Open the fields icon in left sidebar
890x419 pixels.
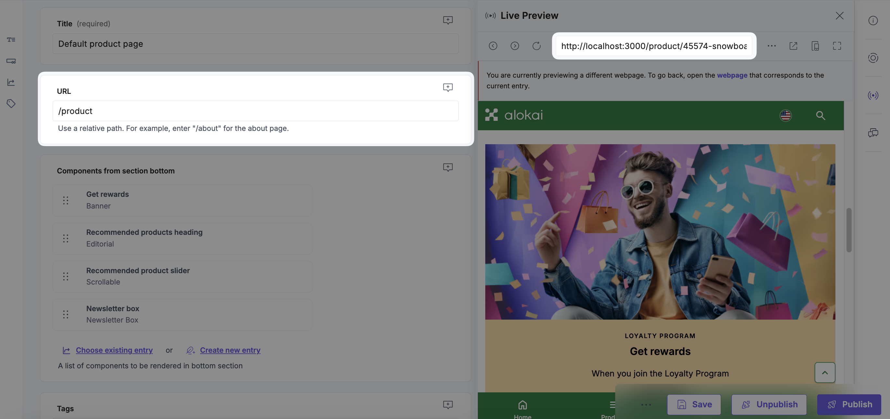11,40
